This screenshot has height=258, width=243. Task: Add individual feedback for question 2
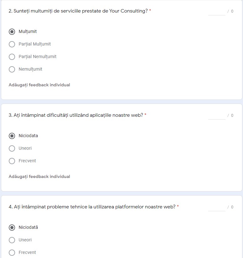pos(39,85)
